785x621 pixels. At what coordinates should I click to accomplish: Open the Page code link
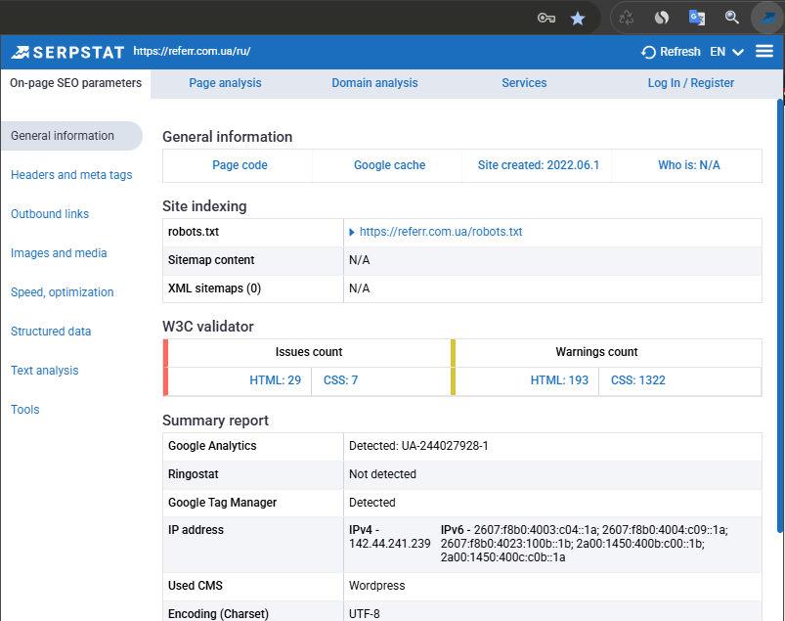(x=240, y=165)
